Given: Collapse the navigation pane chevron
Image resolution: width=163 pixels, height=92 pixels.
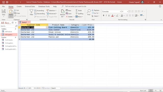Looking at the screenshot, I should tap(16, 23).
